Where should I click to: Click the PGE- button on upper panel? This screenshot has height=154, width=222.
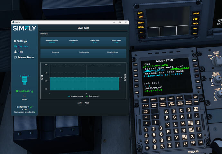(196, 19)
